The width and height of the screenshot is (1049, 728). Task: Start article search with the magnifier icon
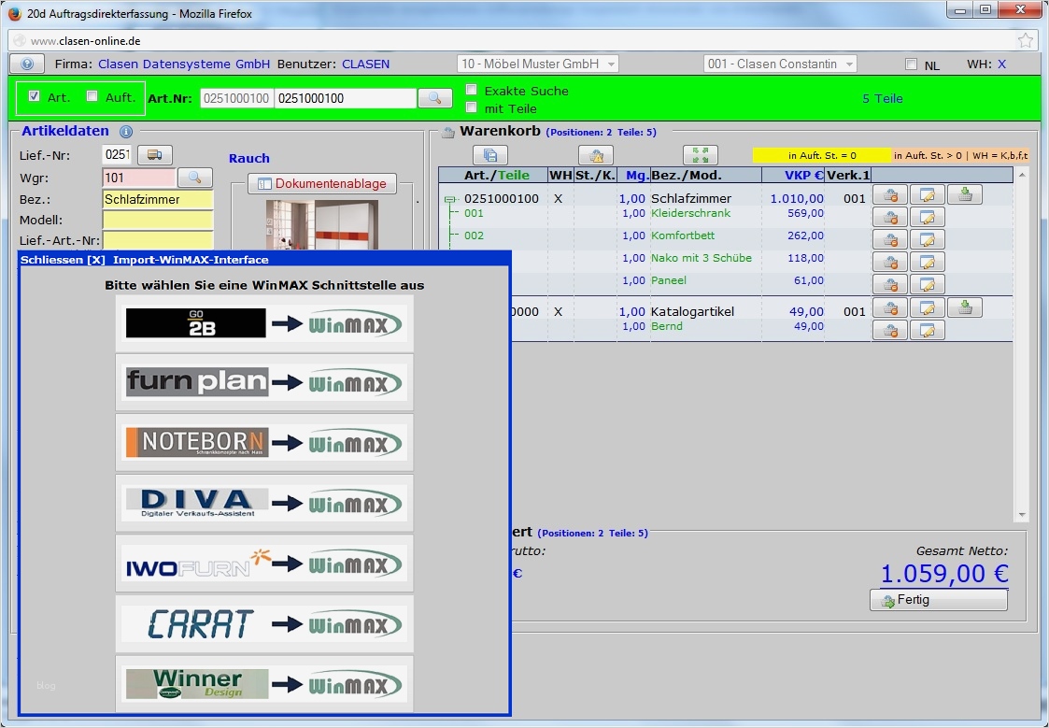[x=435, y=97]
